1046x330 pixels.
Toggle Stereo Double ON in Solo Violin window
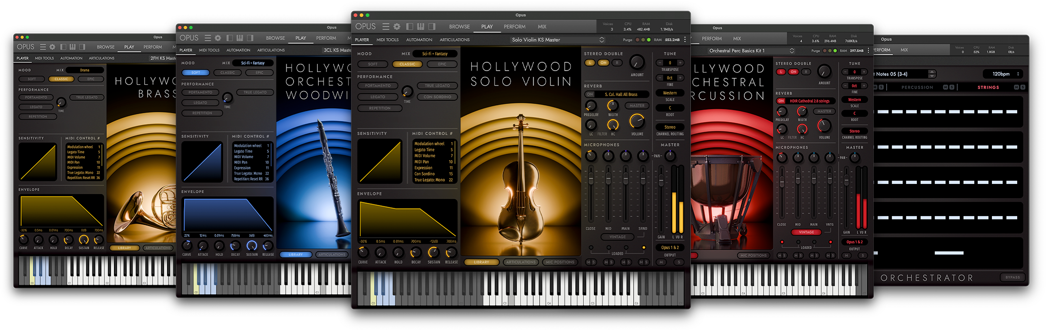(604, 63)
